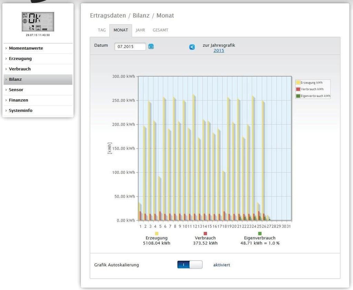Open the GESAMT tab
The image size is (353, 290).
[x=160, y=30]
